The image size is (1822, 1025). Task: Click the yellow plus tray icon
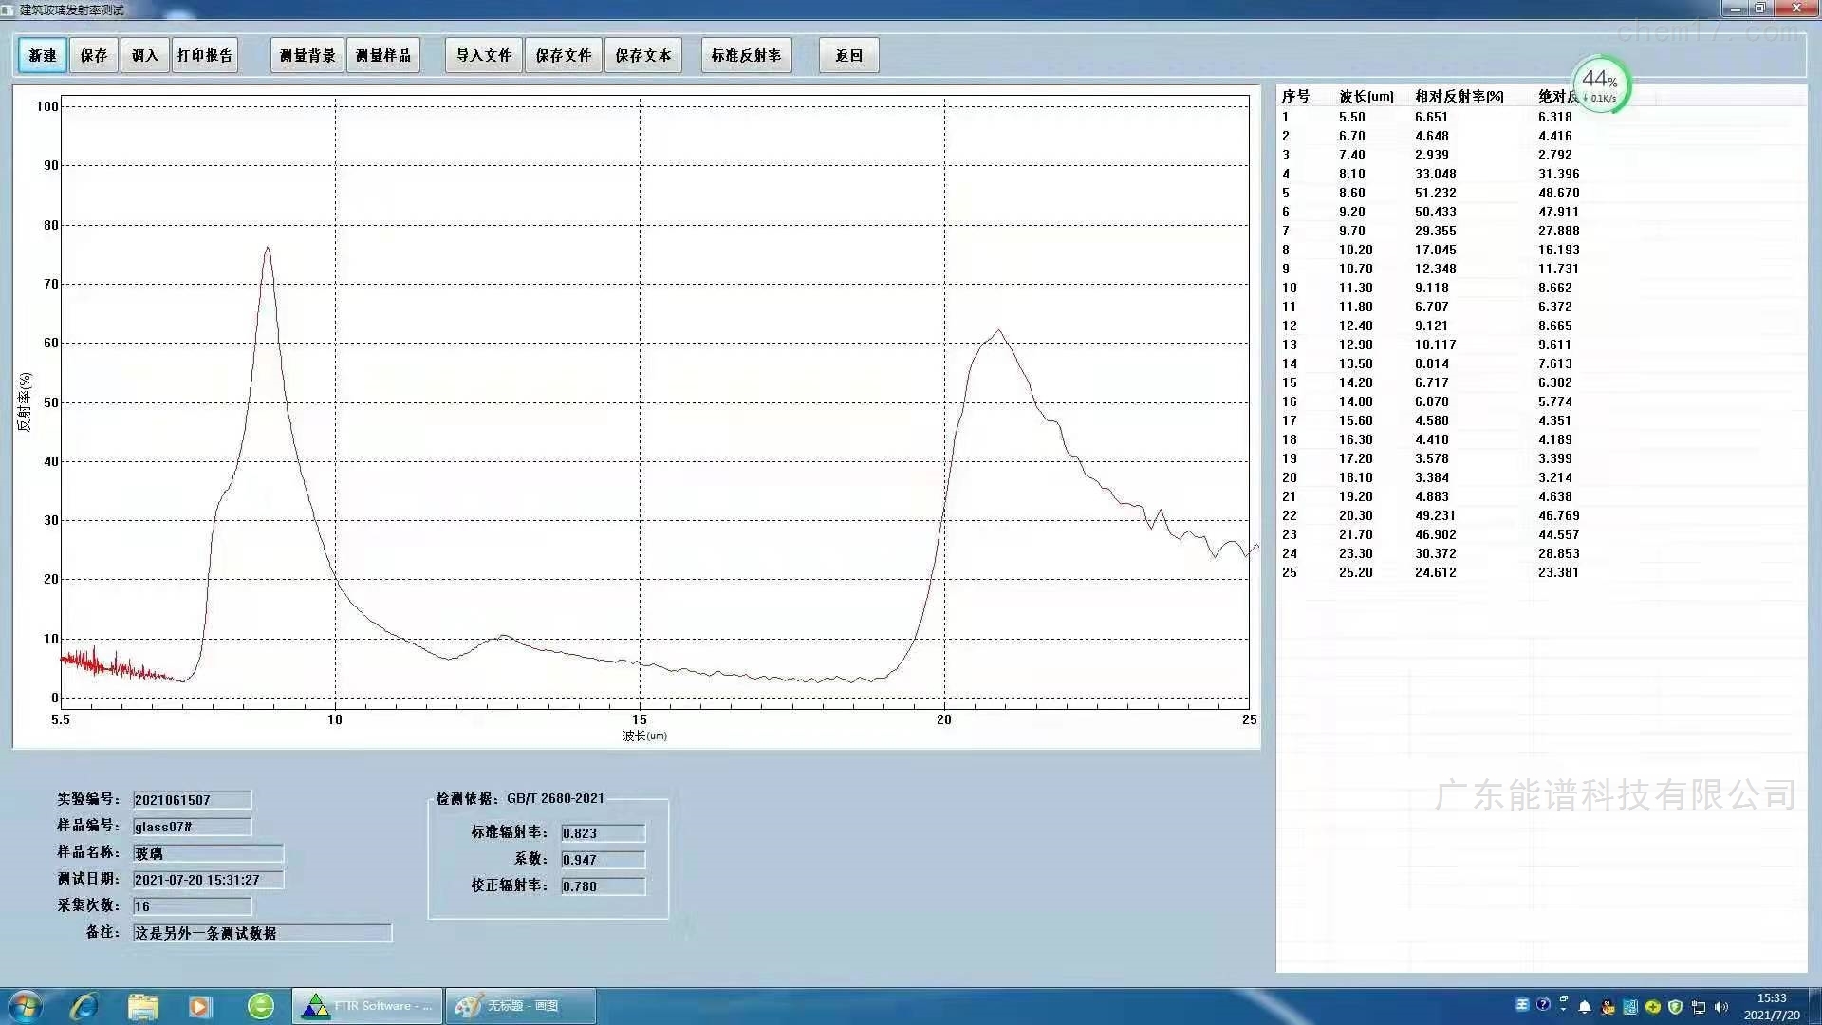coord(1652,1007)
